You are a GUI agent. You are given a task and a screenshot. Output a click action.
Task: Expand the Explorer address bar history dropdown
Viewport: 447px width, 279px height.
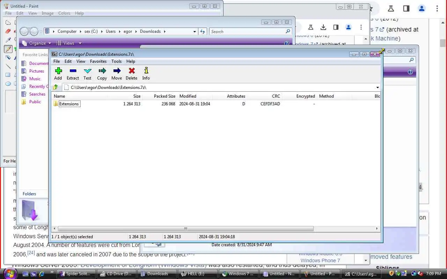coord(195,31)
